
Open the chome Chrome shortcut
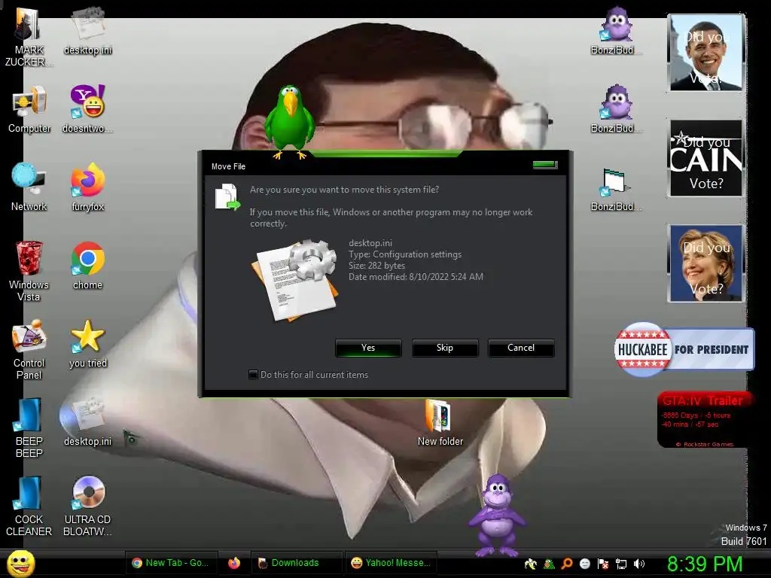pyautogui.click(x=87, y=266)
